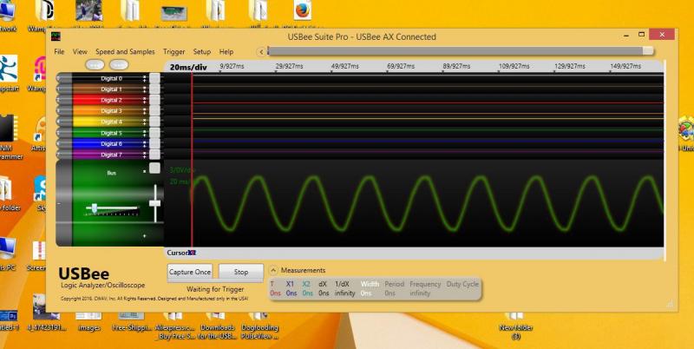Click the 149/927ms timeline marker
Image resolution: width=694 pixels, height=349 pixels.
click(x=625, y=67)
